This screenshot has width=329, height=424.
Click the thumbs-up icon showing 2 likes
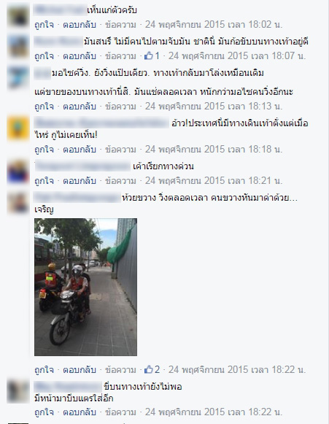(148, 369)
